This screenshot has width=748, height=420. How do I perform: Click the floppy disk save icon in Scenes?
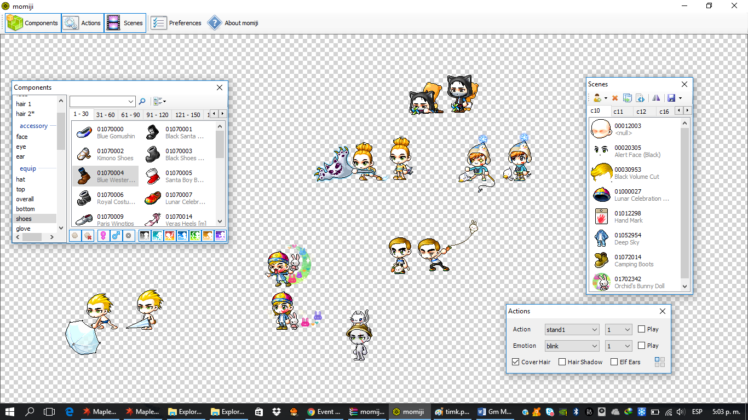coord(671,98)
